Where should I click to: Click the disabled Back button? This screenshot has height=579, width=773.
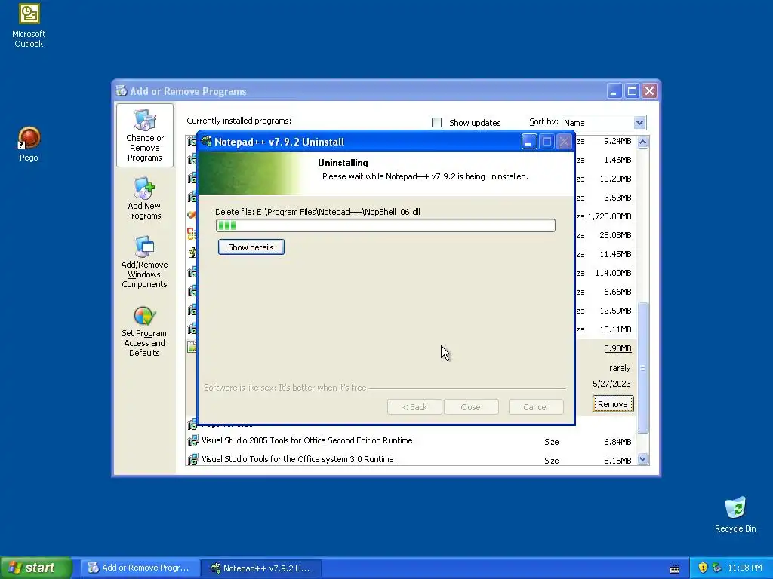pyautogui.click(x=414, y=407)
